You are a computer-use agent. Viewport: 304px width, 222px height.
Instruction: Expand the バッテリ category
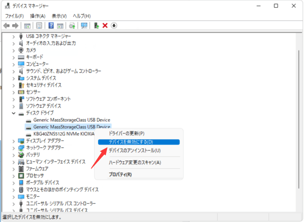tap(13, 154)
